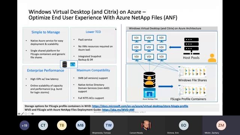Open the docs.microsoft.com store-fslogix-profile link

140,106
